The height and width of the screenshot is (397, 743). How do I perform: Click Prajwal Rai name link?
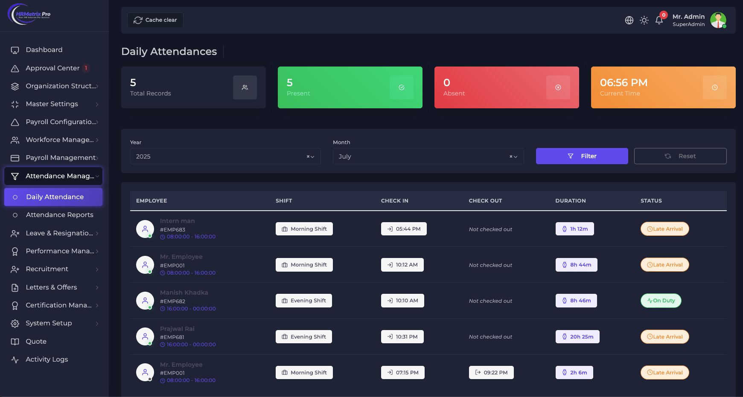(x=177, y=329)
